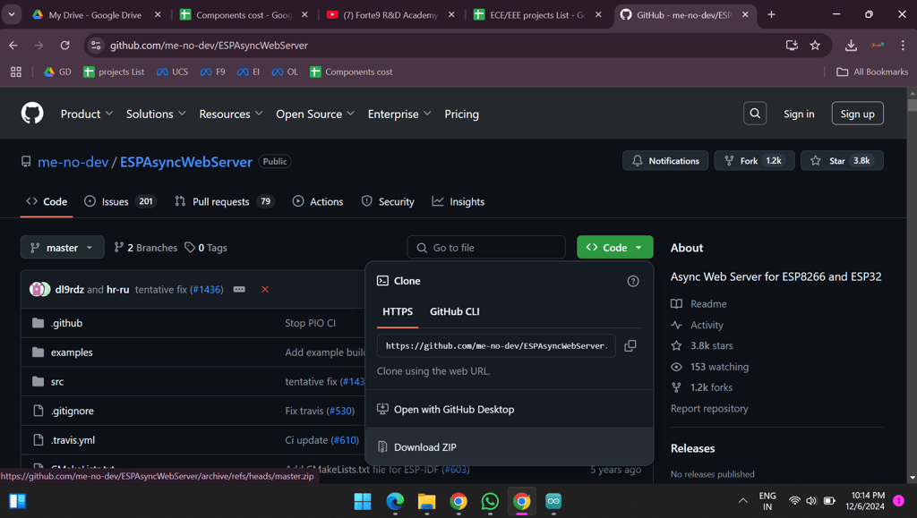The image size is (917, 518).
Task: Open the Pricing page link
Action: pyautogui.click(x=461, y=114)
